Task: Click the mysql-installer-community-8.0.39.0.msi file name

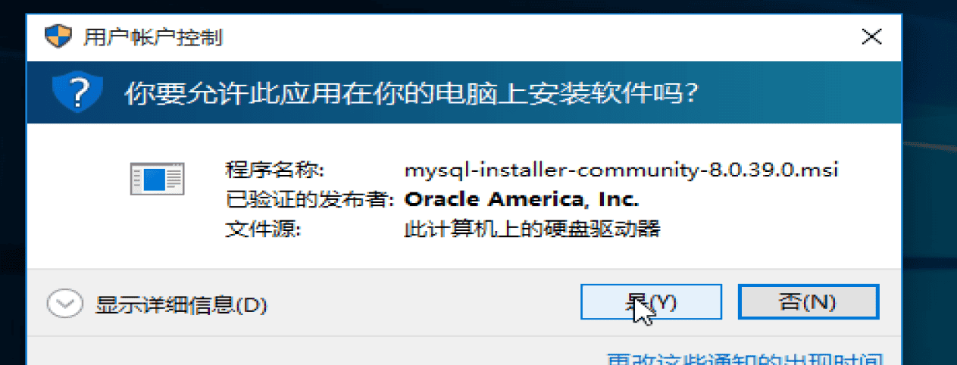Action: pyautogui.click(x=622, y=169)
